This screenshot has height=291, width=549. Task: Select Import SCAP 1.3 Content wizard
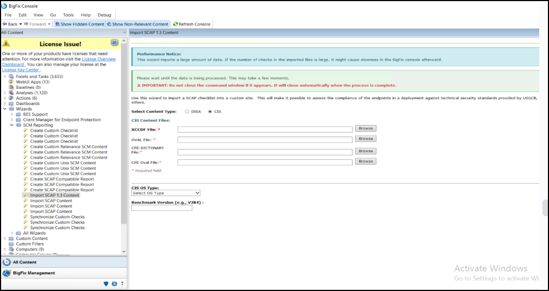(55, 195)
